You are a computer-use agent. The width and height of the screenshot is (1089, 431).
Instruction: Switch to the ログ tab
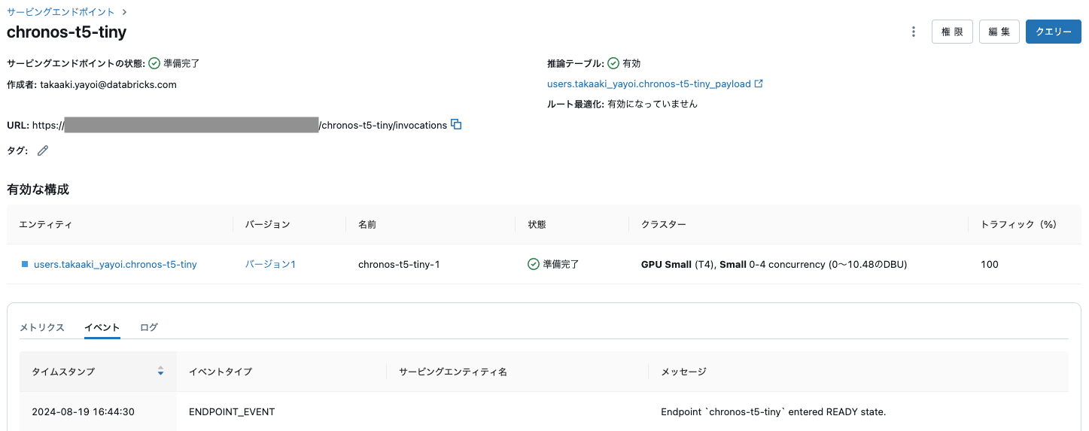(x=149, y=327)
